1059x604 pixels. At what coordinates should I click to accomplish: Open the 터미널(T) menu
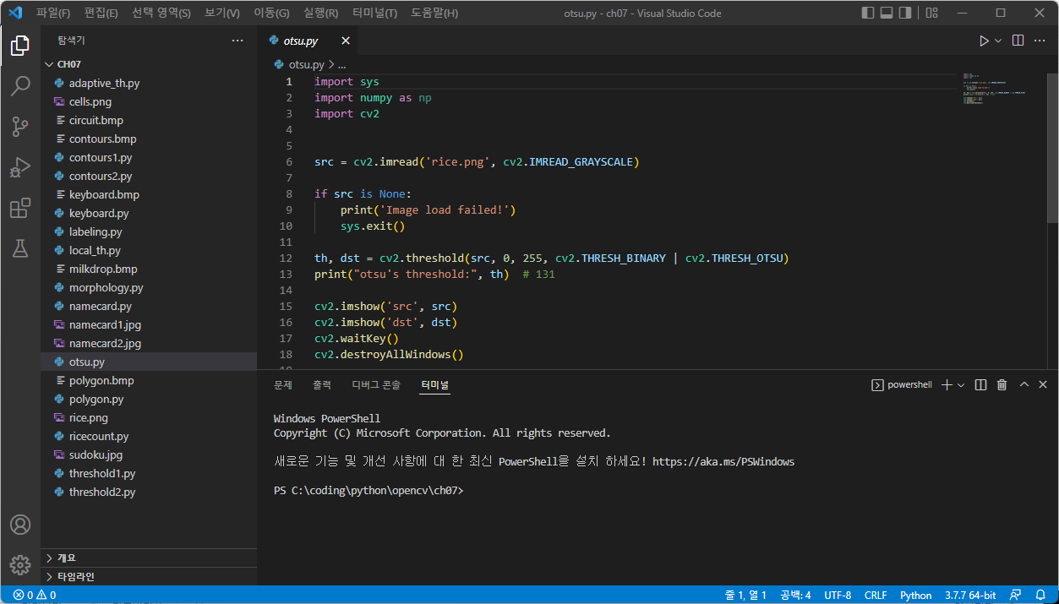374,13
